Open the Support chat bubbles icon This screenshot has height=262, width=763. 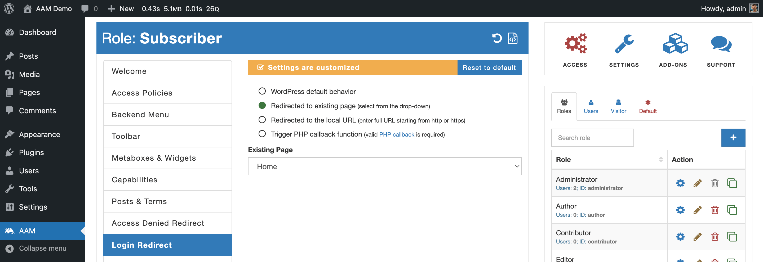pos(721,44)
